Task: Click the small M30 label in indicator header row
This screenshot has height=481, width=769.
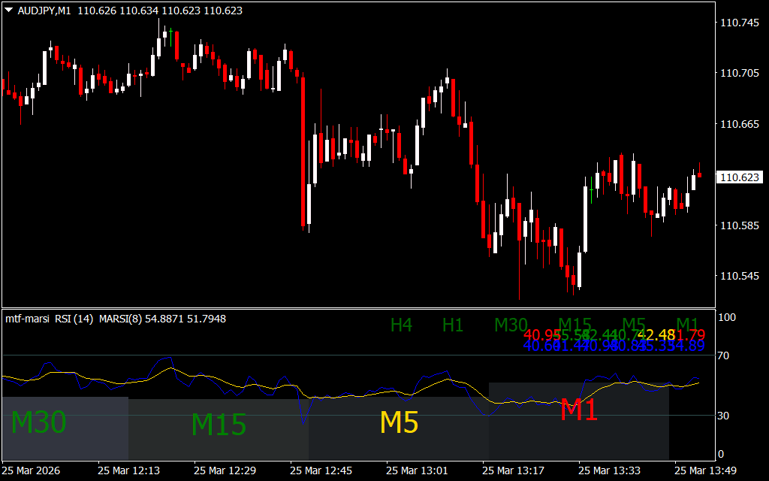Action: [511, 325]
